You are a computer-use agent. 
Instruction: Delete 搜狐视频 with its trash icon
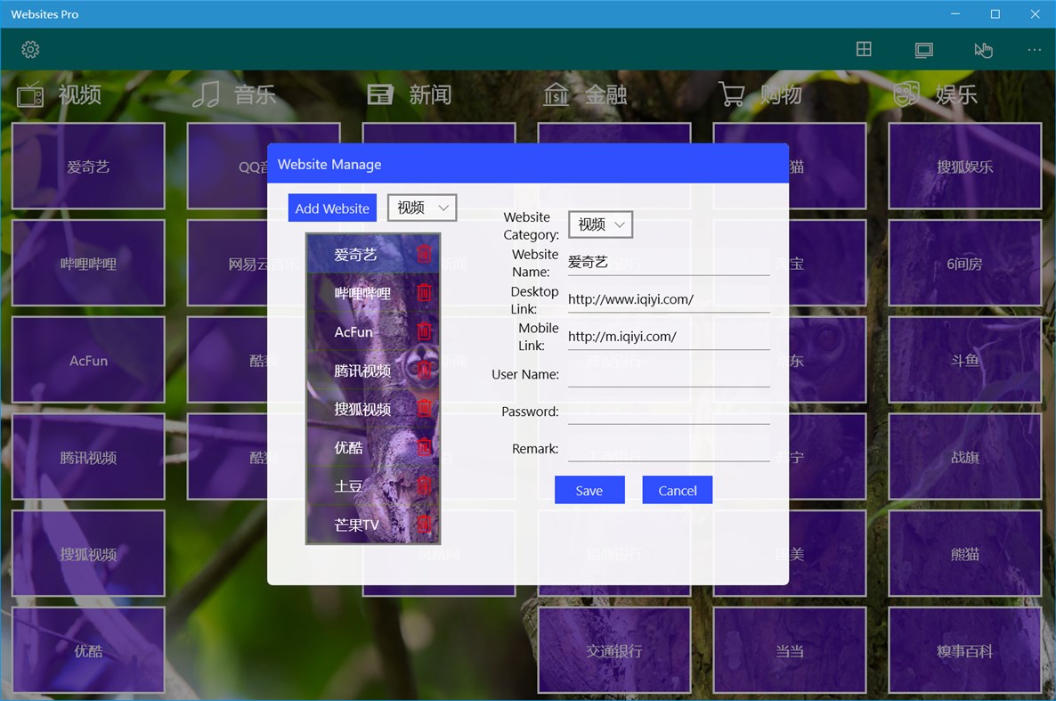[x=425, y=408]
